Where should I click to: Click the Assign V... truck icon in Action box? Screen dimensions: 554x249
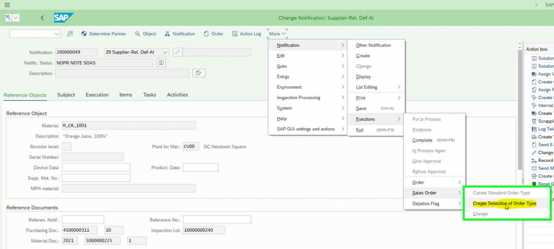[x=534, y=74]
